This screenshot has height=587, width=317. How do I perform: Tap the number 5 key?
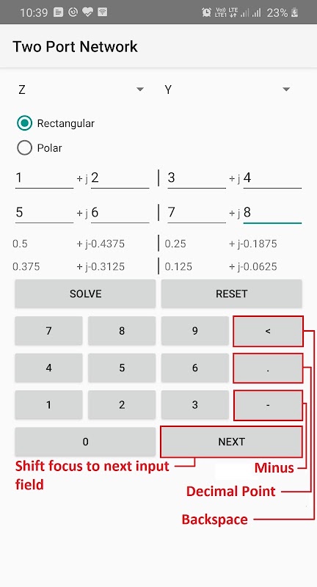click(122, 368)
